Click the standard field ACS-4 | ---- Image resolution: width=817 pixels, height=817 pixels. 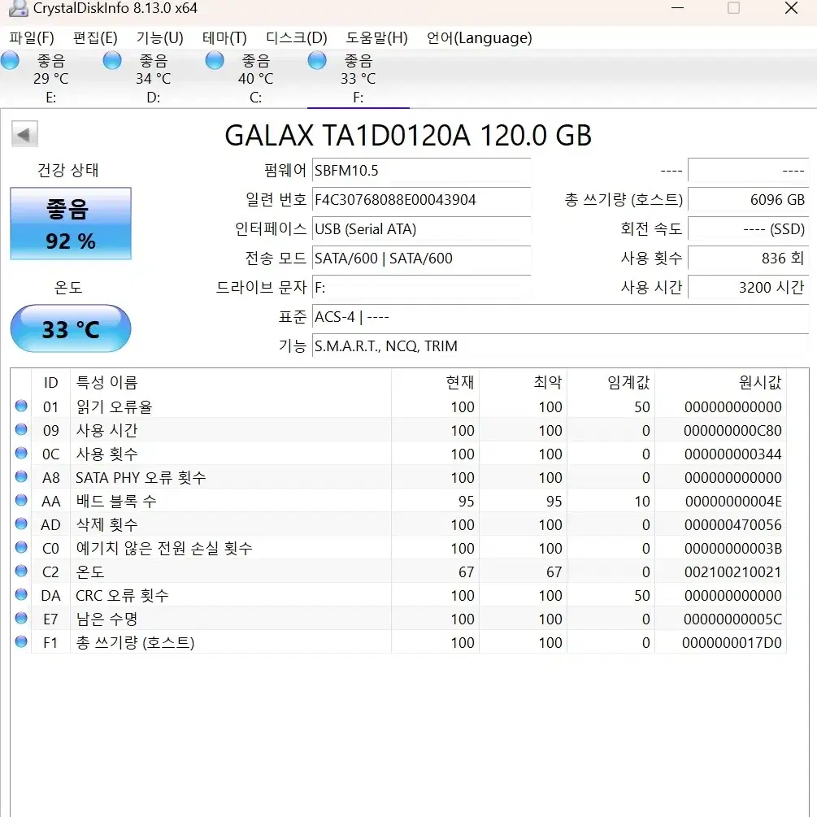tap(560, 317)
